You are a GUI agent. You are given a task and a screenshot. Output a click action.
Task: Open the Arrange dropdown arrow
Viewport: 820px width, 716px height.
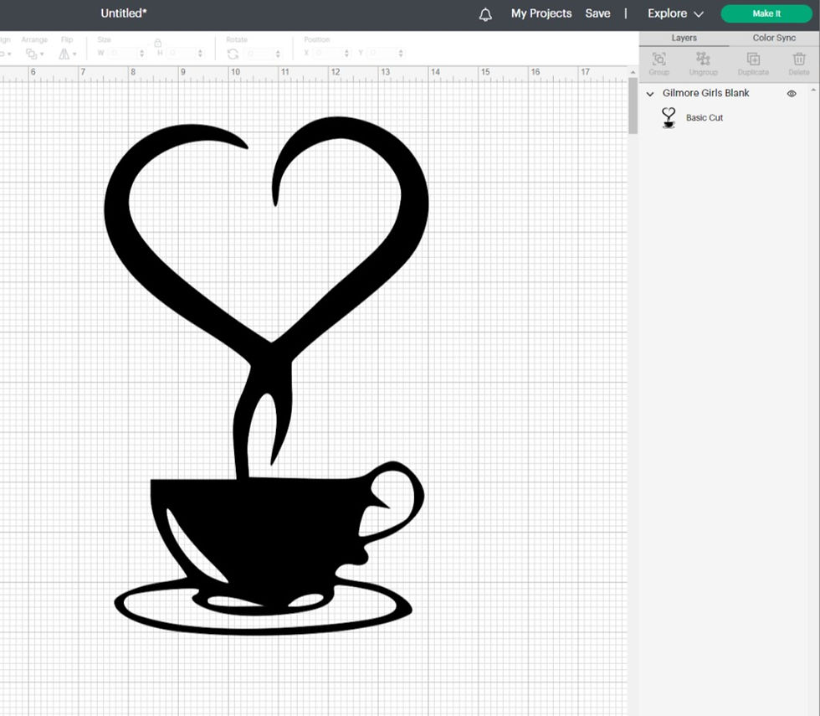(43, 54)
